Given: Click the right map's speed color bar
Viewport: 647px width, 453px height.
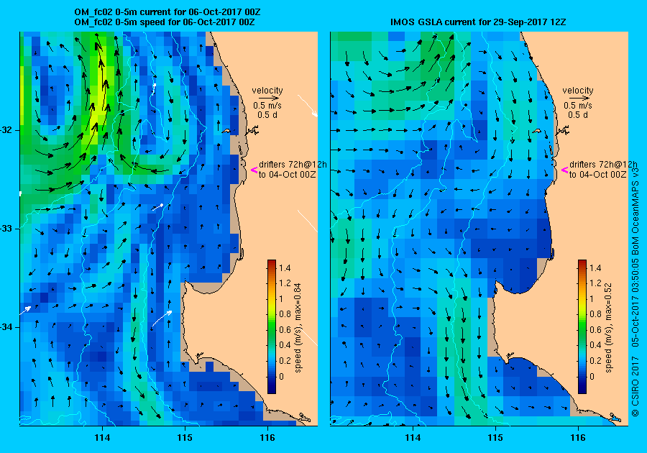Looking at the screenshot, I should tap(582, 326).
